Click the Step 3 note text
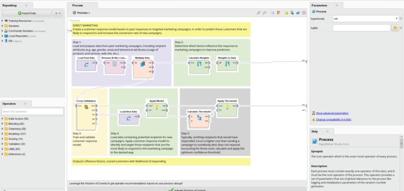 (x=85, y=139)
